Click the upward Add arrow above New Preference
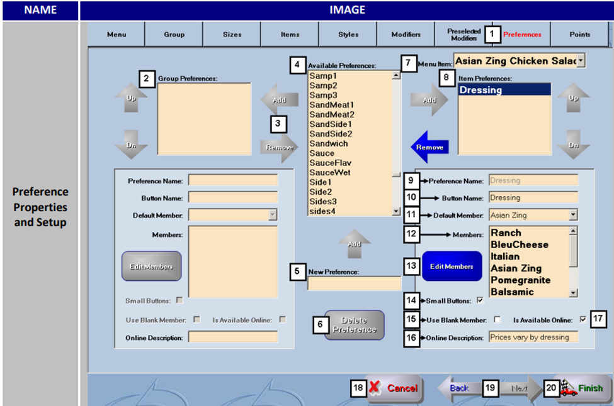This screenshot has height=406, width=614. point(354,243)
